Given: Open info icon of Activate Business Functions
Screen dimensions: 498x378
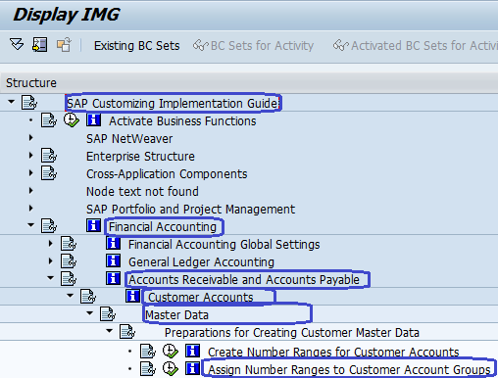Looking at the screenshot, I should pyautogui.click(x=93, y=119).
